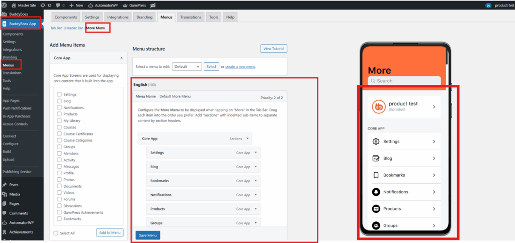
Task: Open the menu selection dropdown showing Default
Action: (187, 66)
